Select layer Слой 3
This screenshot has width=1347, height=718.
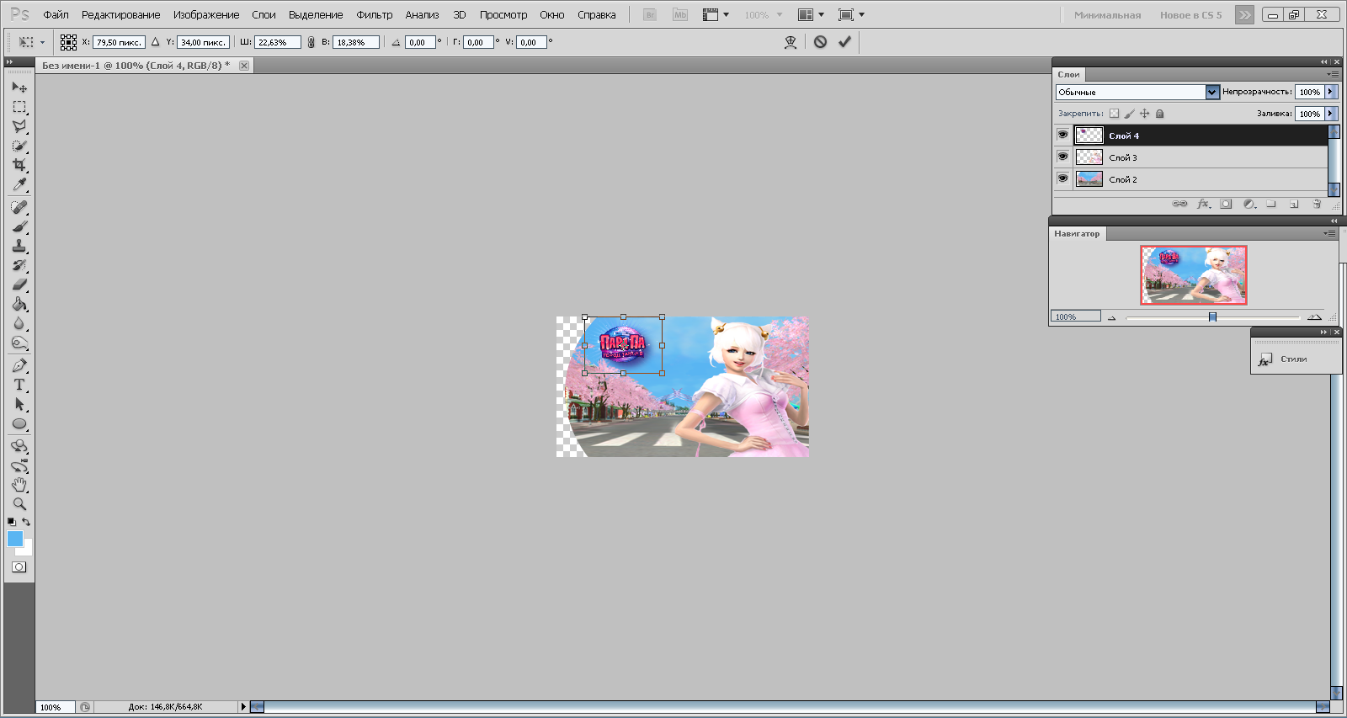[1201, 157]
